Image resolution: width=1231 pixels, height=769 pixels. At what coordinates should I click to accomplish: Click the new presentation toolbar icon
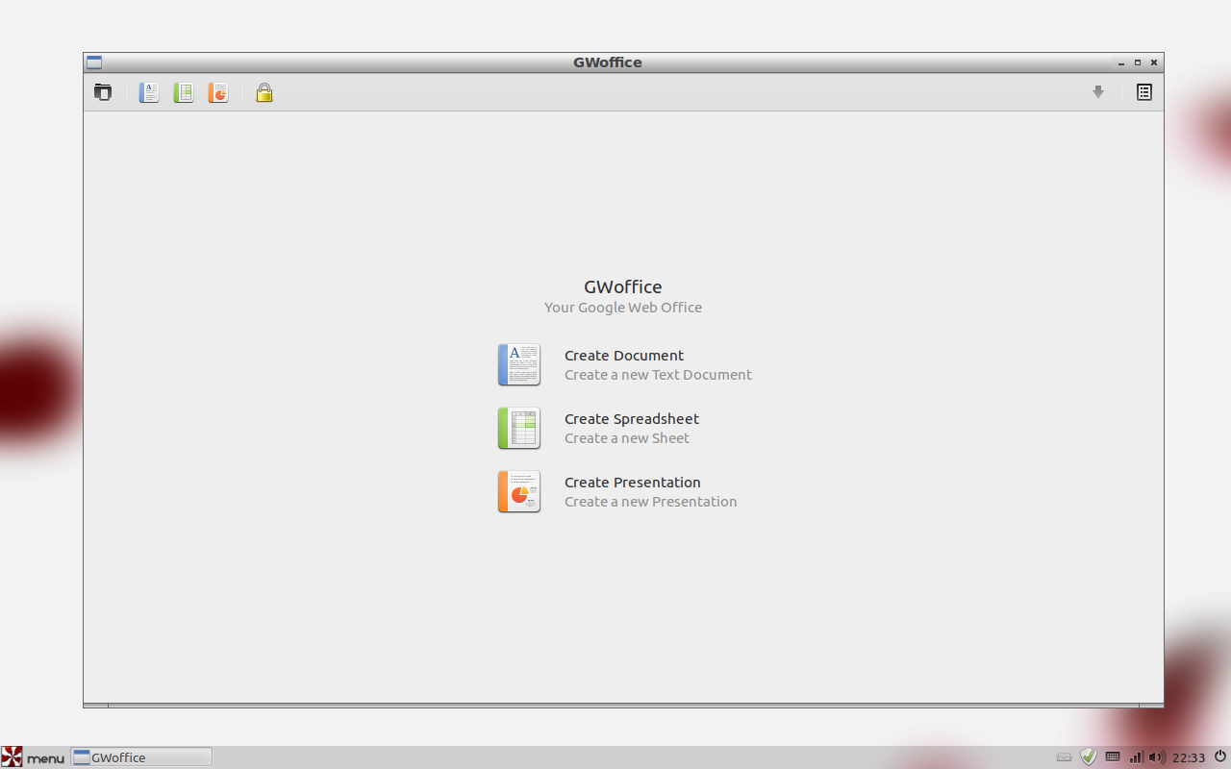tap(218, 92)
